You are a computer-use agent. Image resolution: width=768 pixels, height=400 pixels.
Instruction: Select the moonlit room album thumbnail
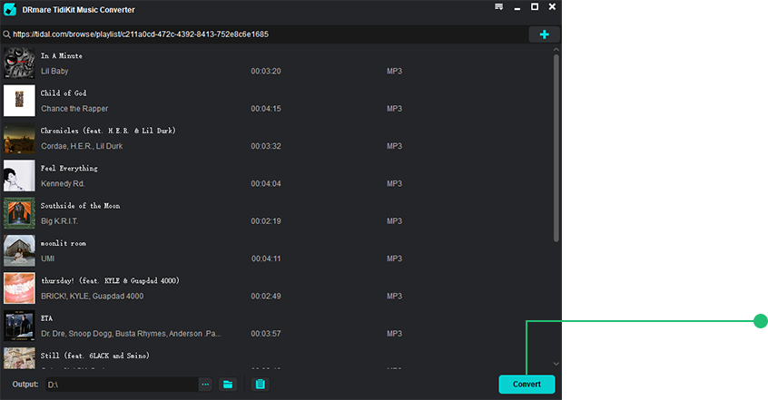[20, 250]
